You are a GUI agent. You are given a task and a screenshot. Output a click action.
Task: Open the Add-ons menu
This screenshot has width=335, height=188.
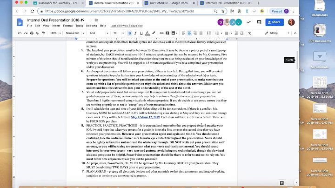pyautogui.click(x=91, y=26)
